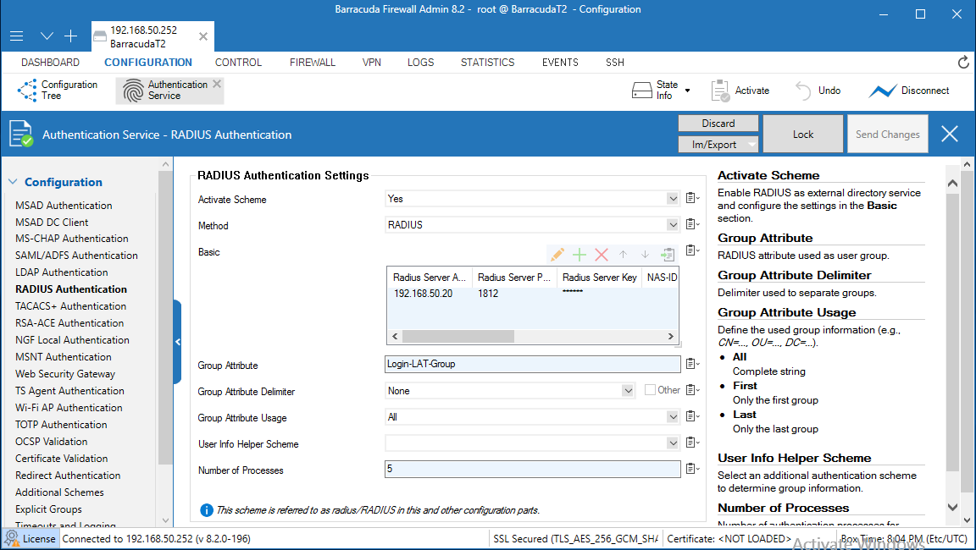Expand the Group Attribute Delimiter dropdown
976x550 pixels.
click(x=628, y=391)
